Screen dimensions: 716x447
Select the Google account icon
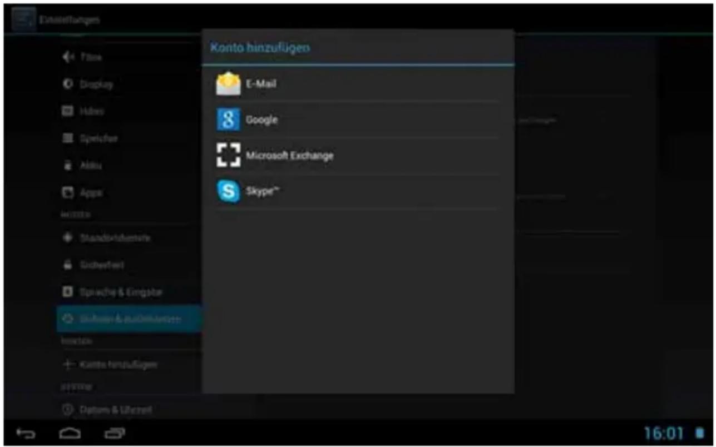pyautogui.click(x=228, y=120)
